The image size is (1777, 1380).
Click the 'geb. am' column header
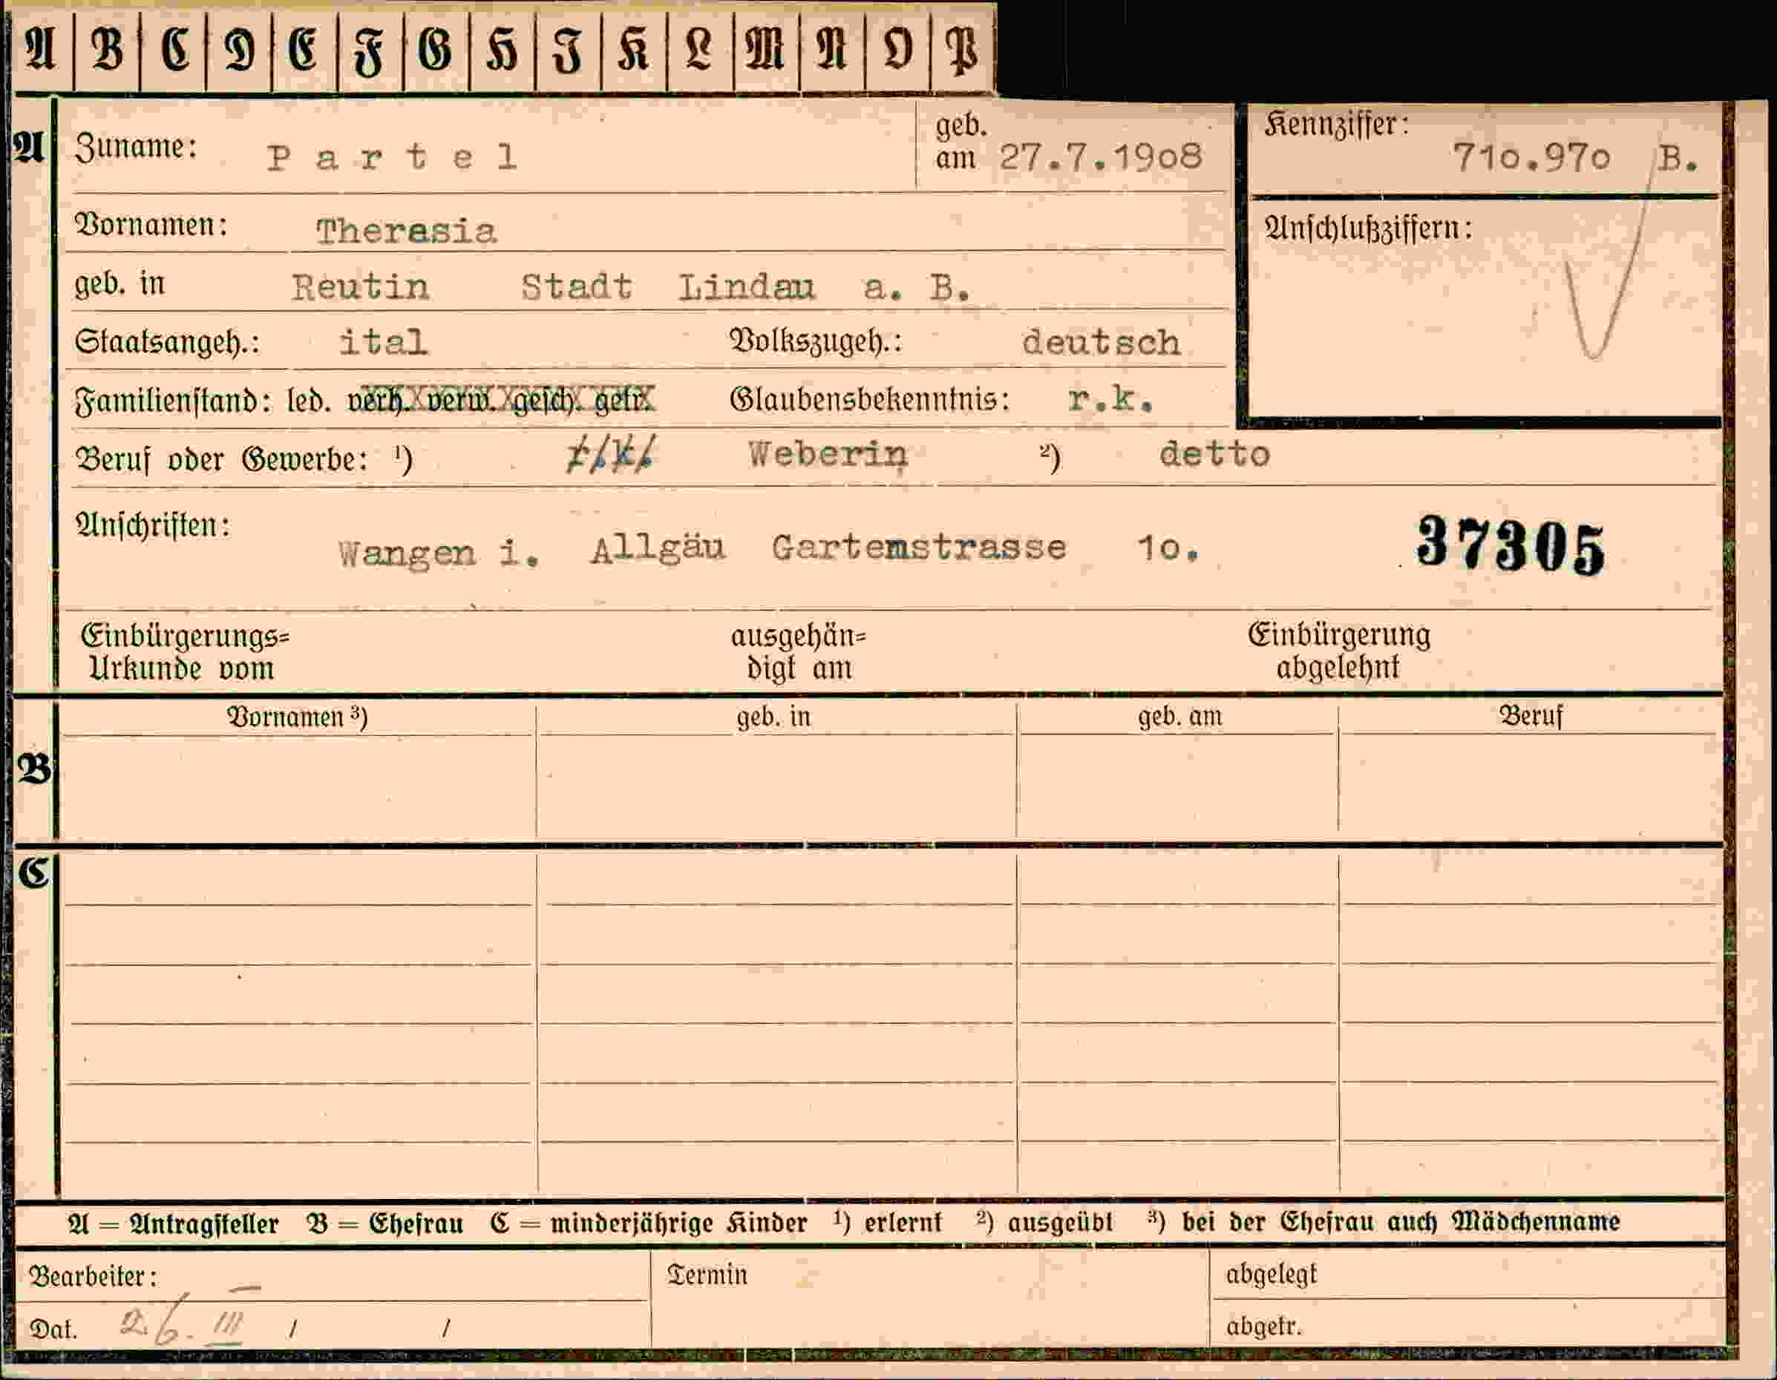(1179, 717)
